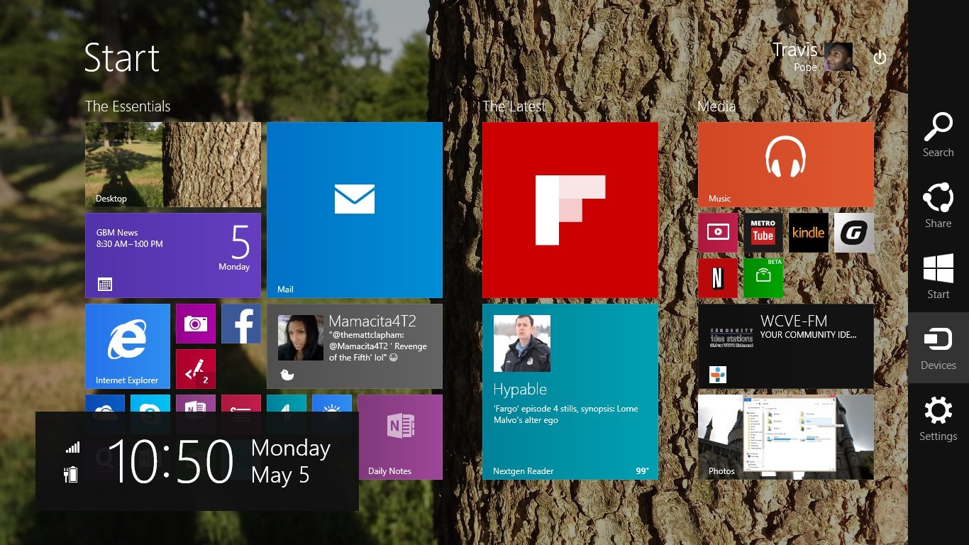This screenshot has height=545, width=969.
Task: Click the network signal bars icon
Action: (x=72, y=448)
